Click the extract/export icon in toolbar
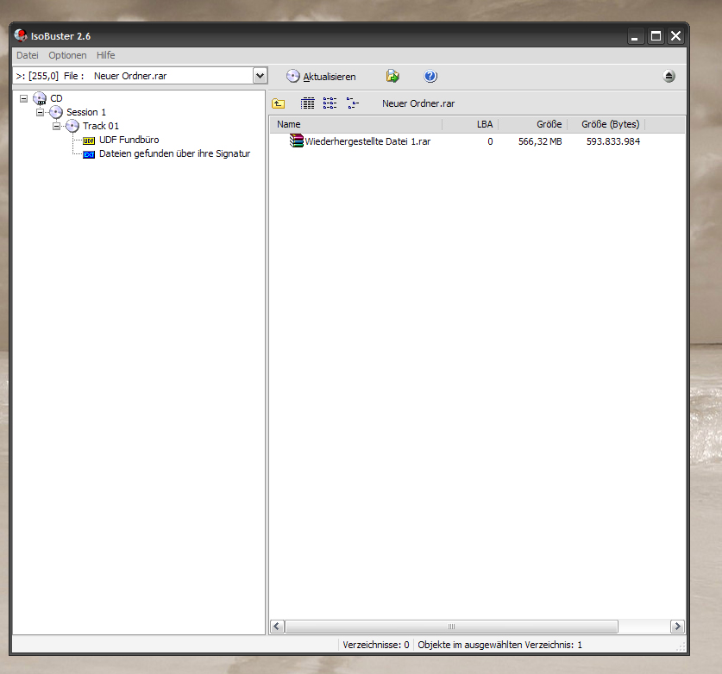722x674 pixels. pyautogui.click(x=392, y=76)
